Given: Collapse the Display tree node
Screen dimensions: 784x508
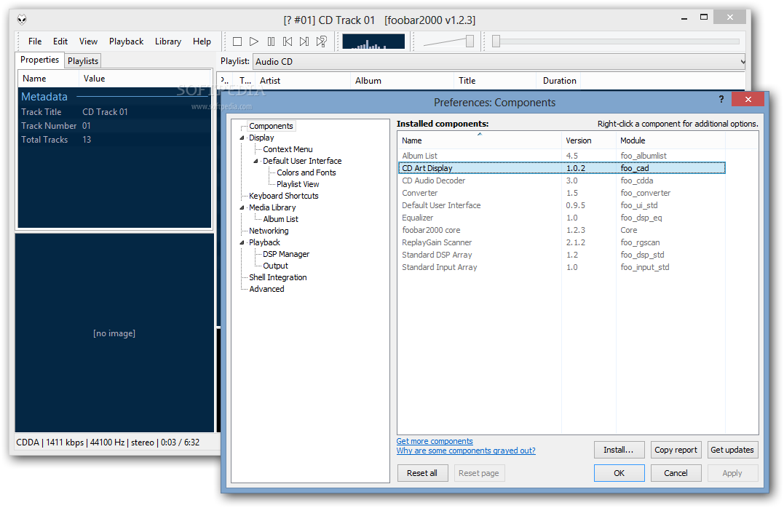Looking at the screenshot, I should pyautogui.click(x=242, y=138).
